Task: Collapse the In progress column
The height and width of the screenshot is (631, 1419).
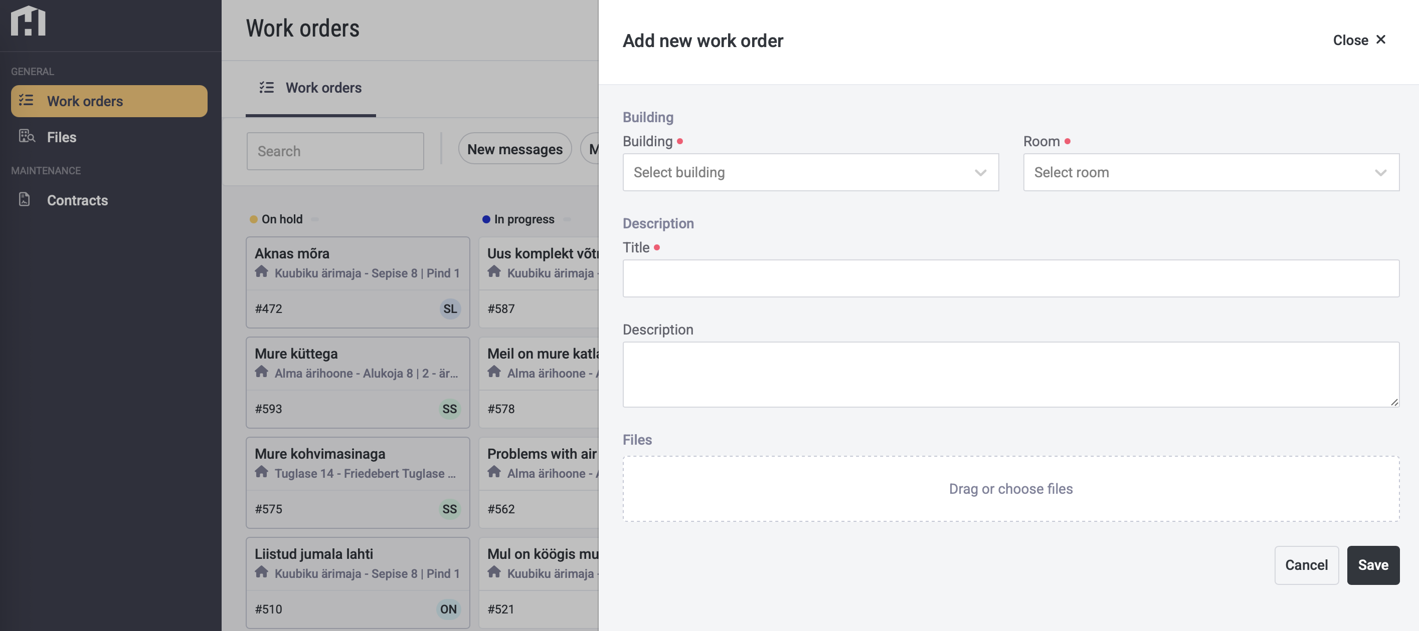Action: [x=567, y=219]
